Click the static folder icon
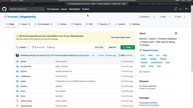193x108 pixels. click(x=17, y=91)
